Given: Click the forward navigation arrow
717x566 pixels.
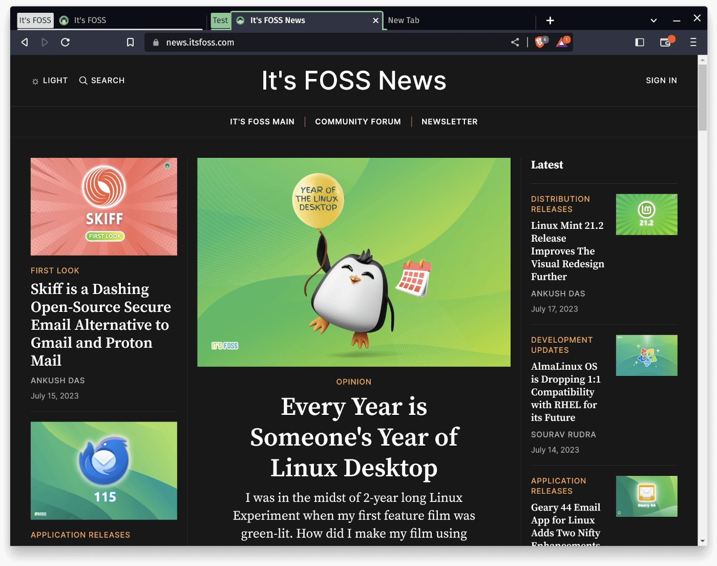Looking at the screenshot, I should (x=45, y=43).
